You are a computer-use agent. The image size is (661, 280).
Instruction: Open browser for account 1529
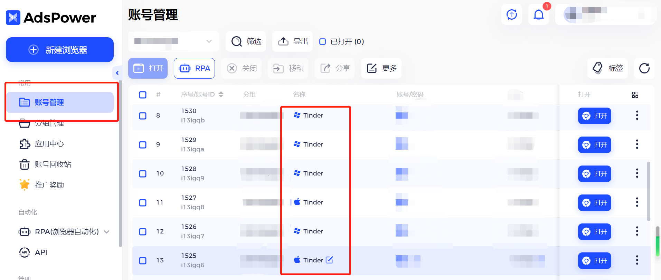pyautogui.click(x=595, y=145)
